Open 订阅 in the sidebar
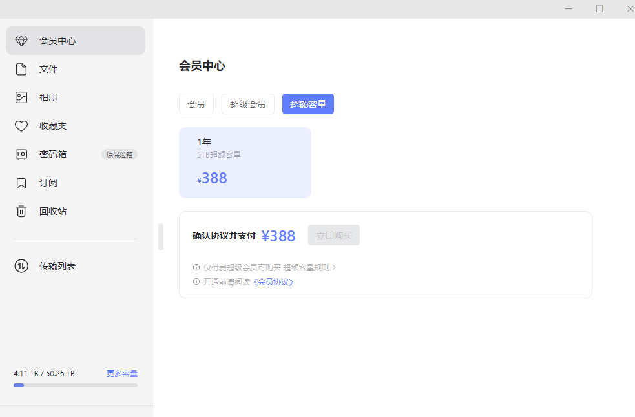The image size is (635, 417). [76, 183]
